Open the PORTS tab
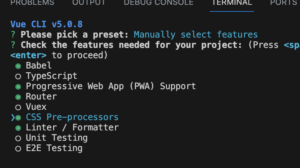Image resolution: width=300 pixels, height=168 pixels. 283,3
